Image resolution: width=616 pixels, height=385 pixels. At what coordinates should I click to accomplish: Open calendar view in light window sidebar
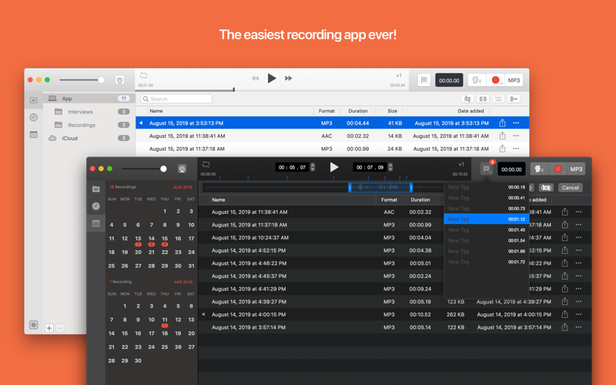click(34, 134)
